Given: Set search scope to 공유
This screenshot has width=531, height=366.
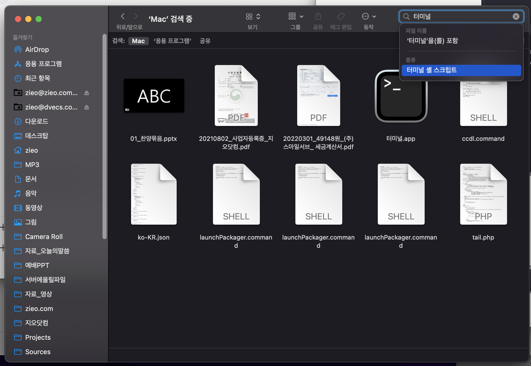Looking at the screenshot, I should [x=205, y=41].
